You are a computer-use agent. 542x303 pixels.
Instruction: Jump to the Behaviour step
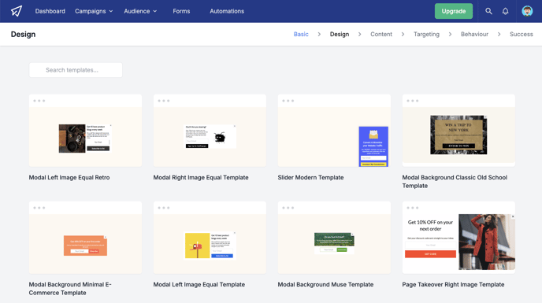474,34
